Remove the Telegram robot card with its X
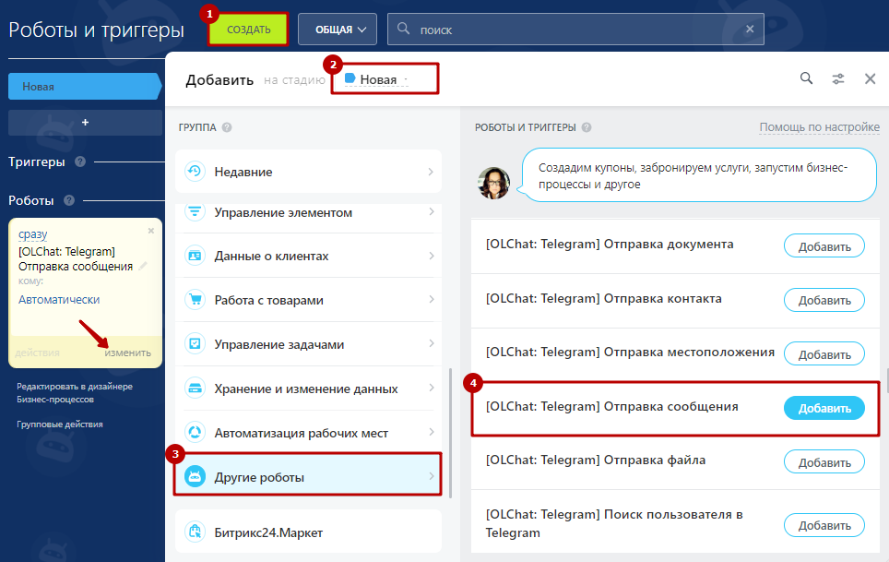Image resolution: width=889 pixels, height=562 pixels. pos(151,231)
